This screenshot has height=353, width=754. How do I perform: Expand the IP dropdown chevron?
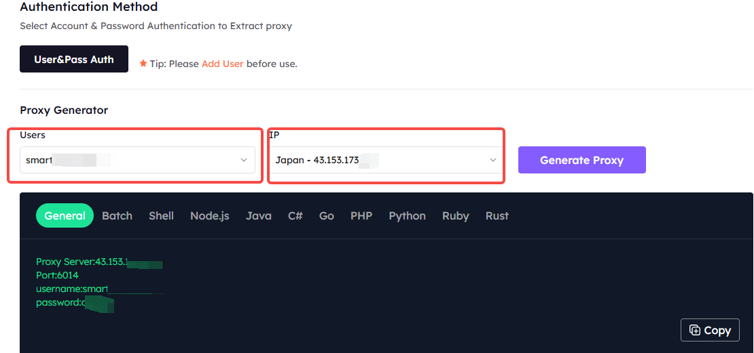click(x=493, y=160)
